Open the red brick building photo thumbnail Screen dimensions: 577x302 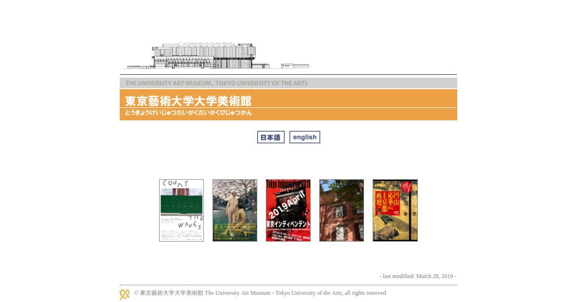pyautogui.click(x=341, y=210)
